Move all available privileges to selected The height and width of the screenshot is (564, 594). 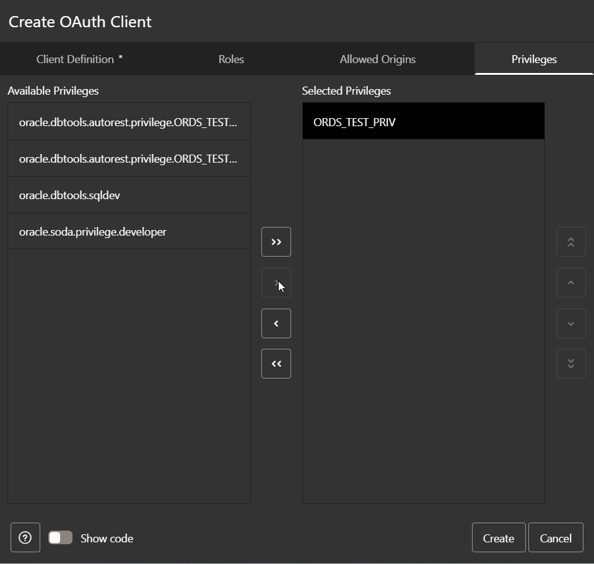coord(276,241)
